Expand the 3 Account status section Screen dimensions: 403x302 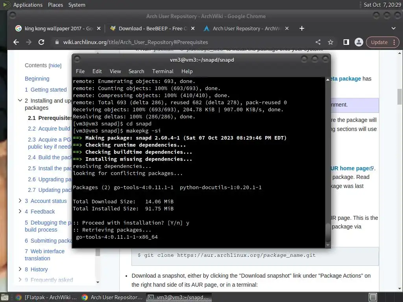pyautogui.click(x=20, y=201)
